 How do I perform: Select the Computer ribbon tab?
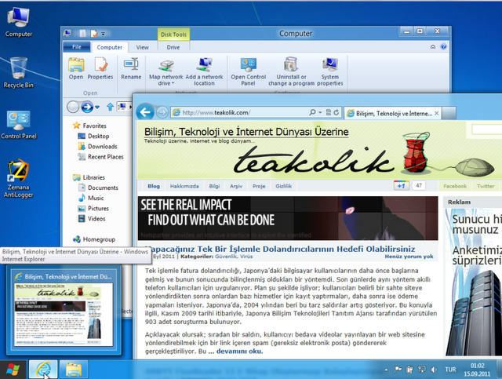point(110,47)
